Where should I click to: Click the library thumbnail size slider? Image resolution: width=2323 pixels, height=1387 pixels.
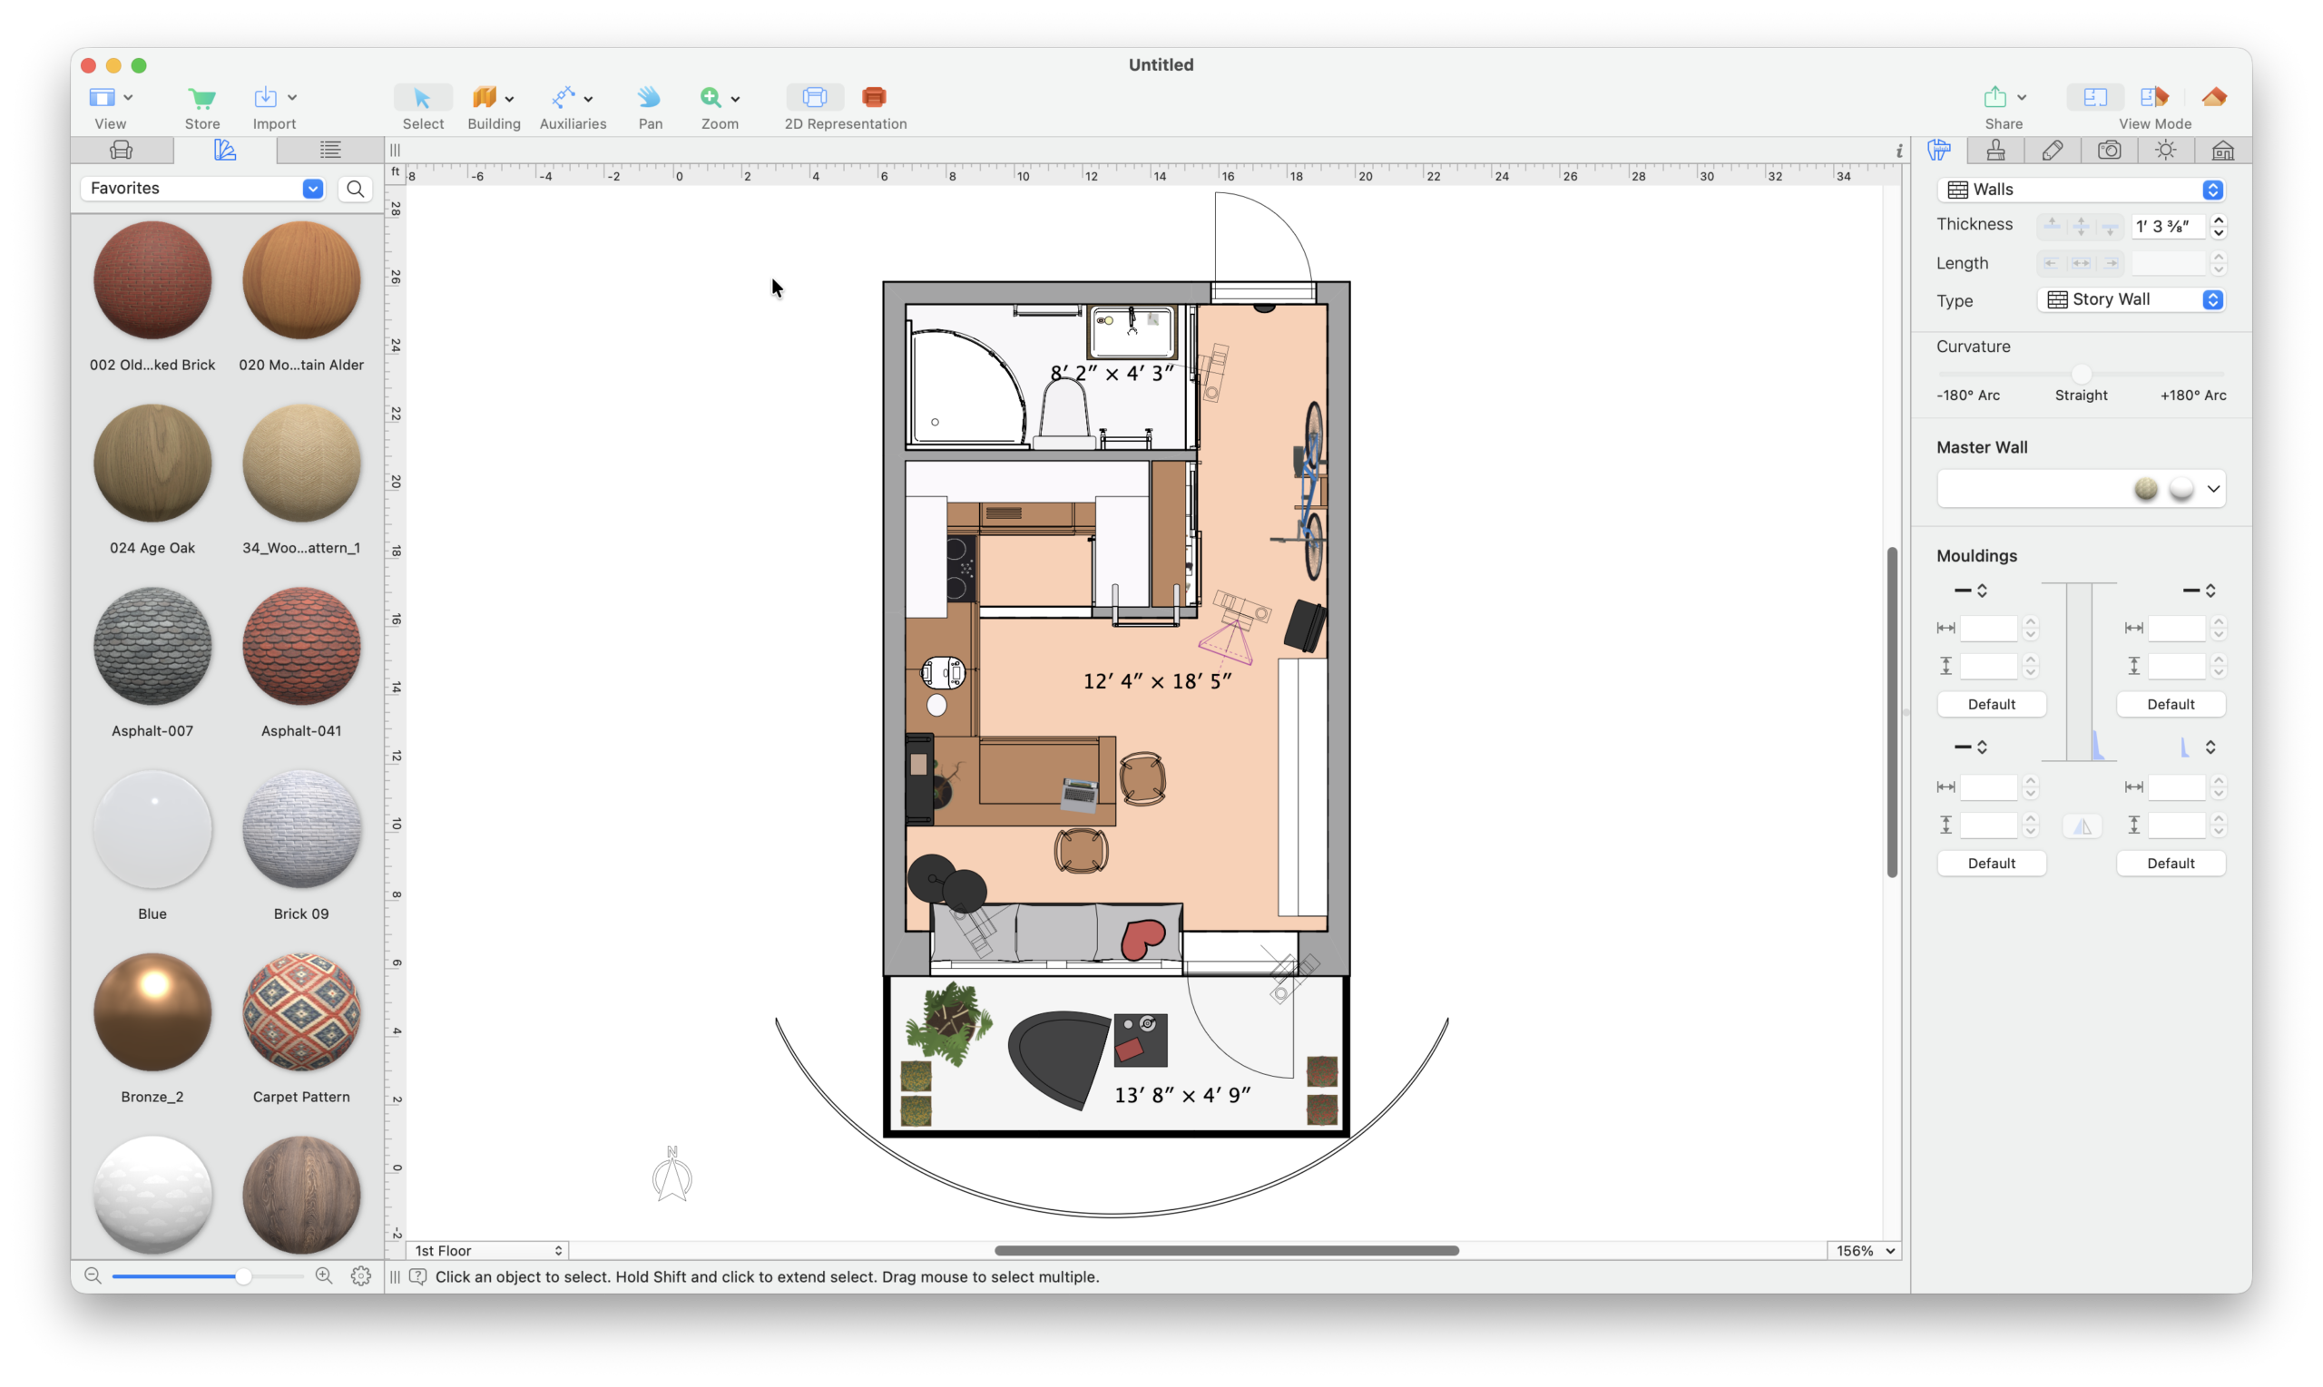click(x=208, y=1275)
